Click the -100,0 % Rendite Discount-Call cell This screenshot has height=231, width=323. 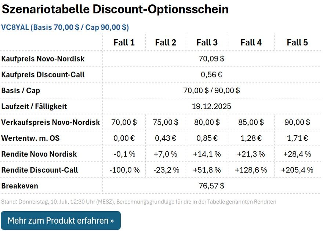[x=124, y=170]
